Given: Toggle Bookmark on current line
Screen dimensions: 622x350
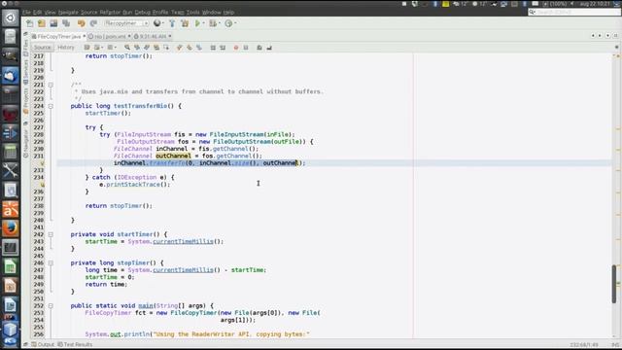Looking at the screenshot, I should (x=199, y=48).
